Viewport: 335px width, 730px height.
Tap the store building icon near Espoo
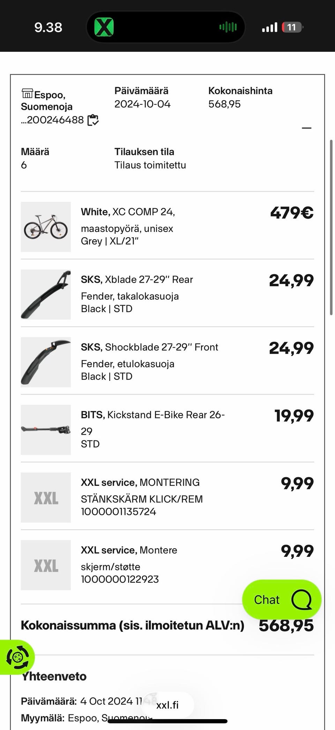(27, 94)
